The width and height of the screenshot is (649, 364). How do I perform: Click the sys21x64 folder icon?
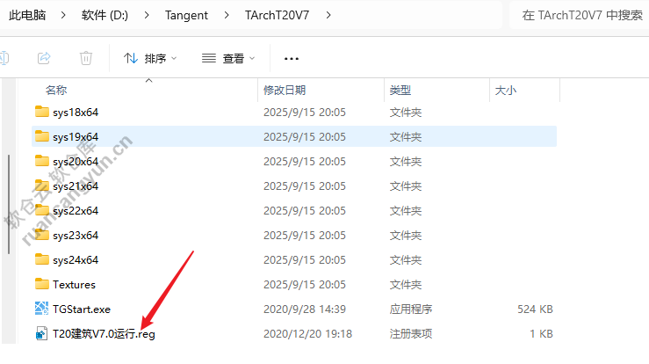[x=41, y=186]
